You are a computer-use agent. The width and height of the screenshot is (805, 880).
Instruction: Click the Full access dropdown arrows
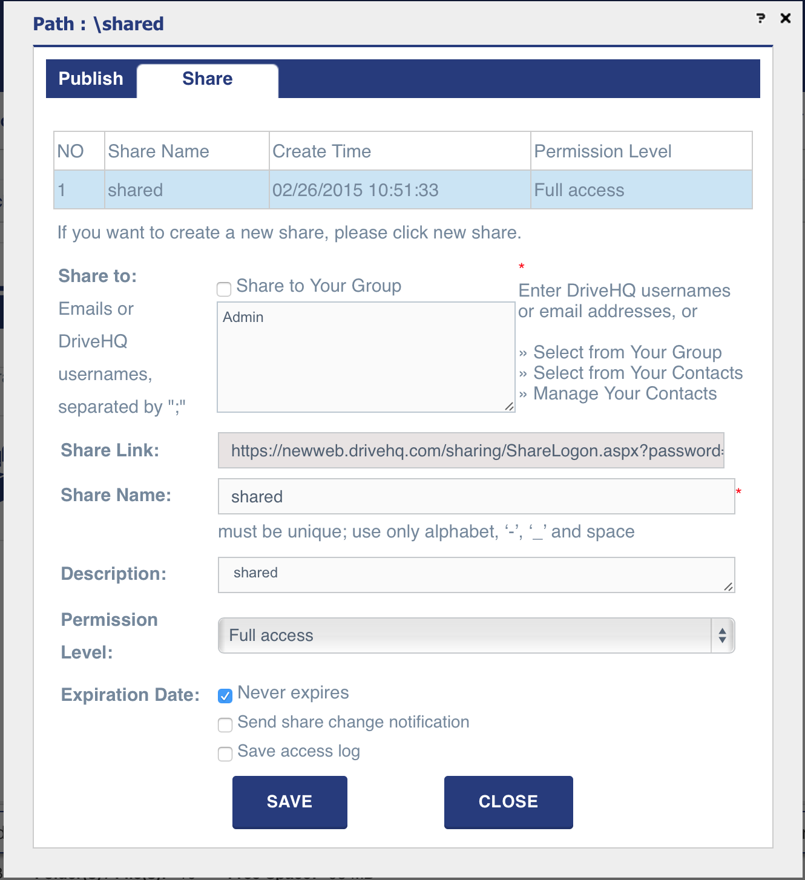click(x=722, y=635)
